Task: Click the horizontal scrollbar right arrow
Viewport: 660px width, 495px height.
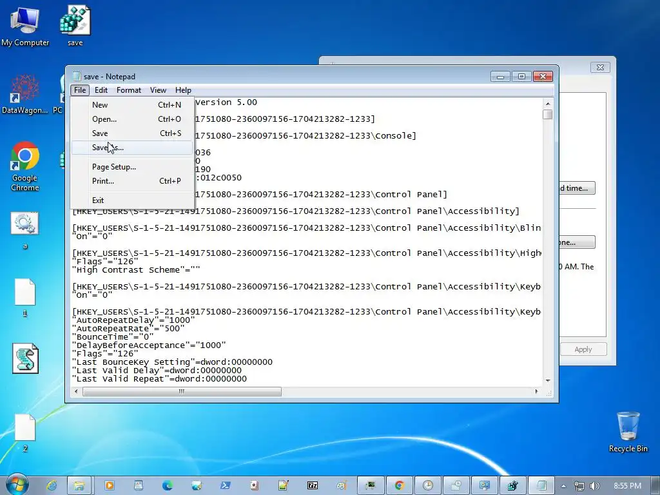Action: point(536,391)
